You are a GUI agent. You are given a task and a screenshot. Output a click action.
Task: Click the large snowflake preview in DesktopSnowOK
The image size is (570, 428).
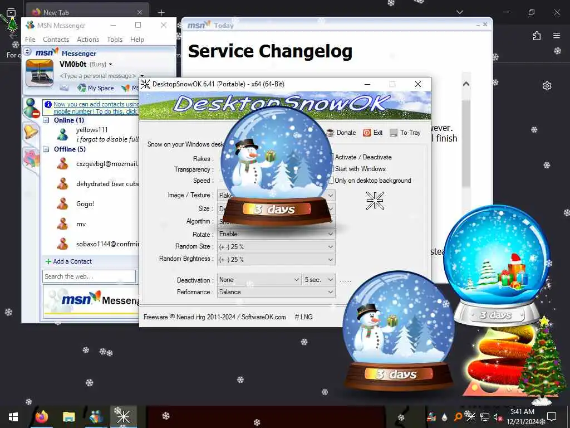(x=375, y=201)
